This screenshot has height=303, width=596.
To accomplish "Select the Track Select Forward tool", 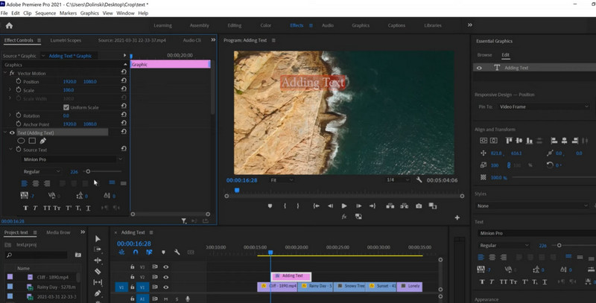I will 98,249.
